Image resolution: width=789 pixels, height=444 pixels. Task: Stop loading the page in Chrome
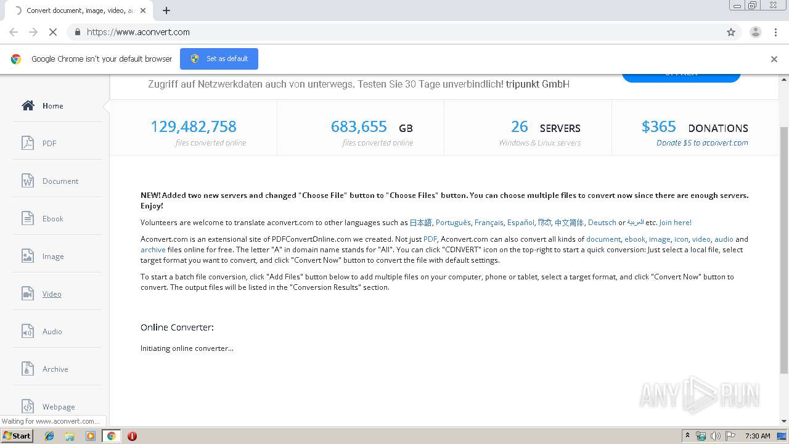(x=53, y=32)
